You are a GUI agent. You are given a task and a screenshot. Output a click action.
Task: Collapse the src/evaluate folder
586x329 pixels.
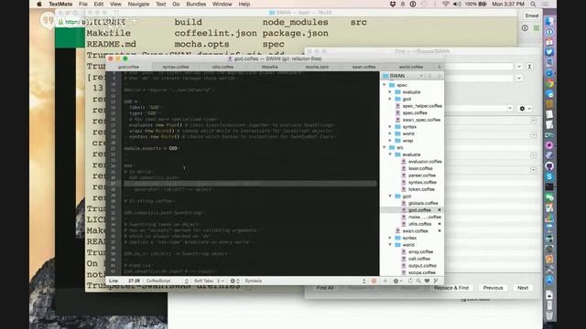pyautogui.click(x=390, y=154)
